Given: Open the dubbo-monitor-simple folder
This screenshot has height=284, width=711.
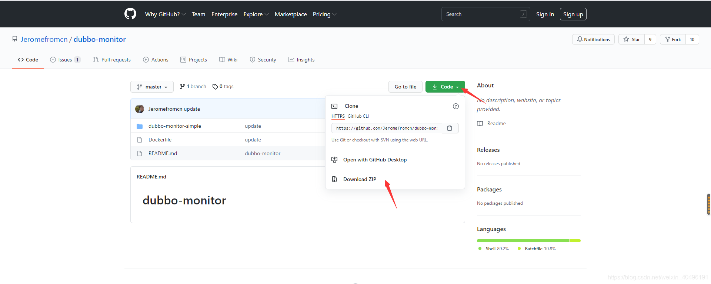Looking at the screenshot, I should click(175, 126).
